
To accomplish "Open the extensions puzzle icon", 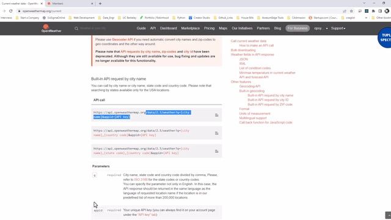I will pos(373,11).
